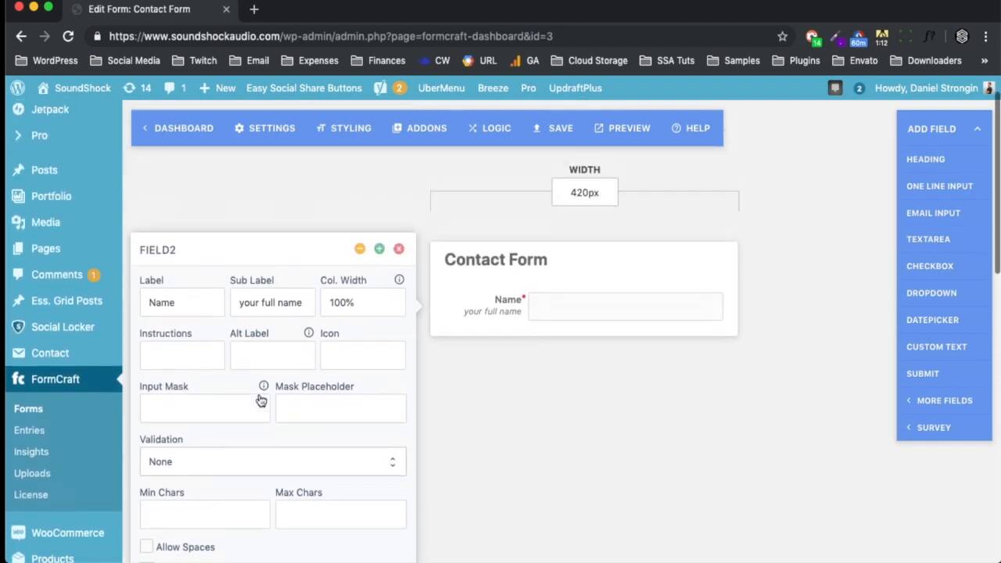Click the Sub Label input field
This screenshot has height=563, width=1001.
[x=273, y=303]
